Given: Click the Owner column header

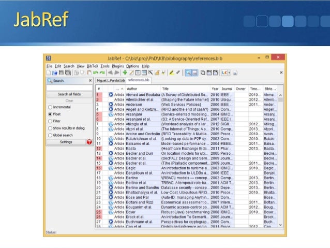Looking at the screenshot, I should coord(241,89).
